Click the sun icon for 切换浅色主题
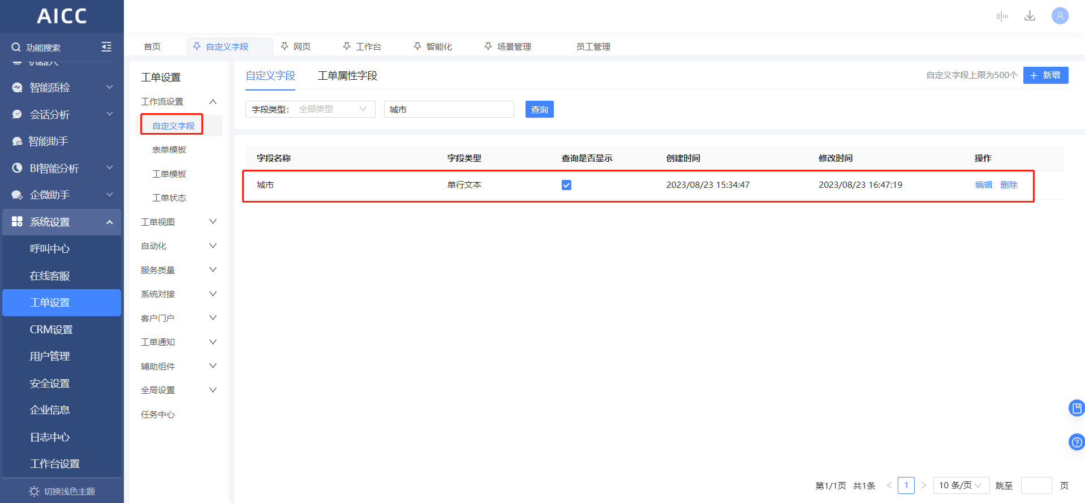This screenshot has height=503, width=1085. coord(34,491)
